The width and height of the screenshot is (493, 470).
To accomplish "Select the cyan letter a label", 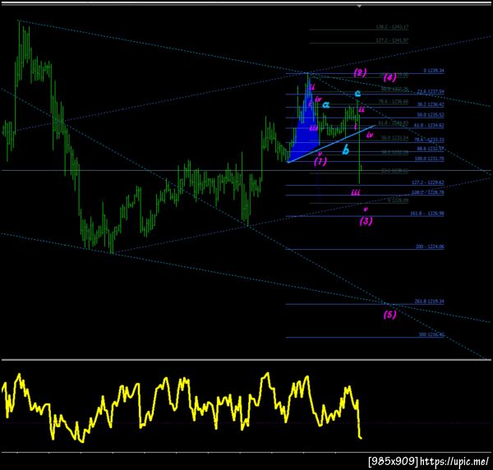I will tap(326, 104).
